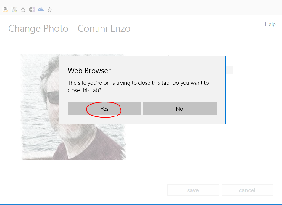Click the partially hidden button behind the dialog
The image size is (282, 205).
[229, 70]
